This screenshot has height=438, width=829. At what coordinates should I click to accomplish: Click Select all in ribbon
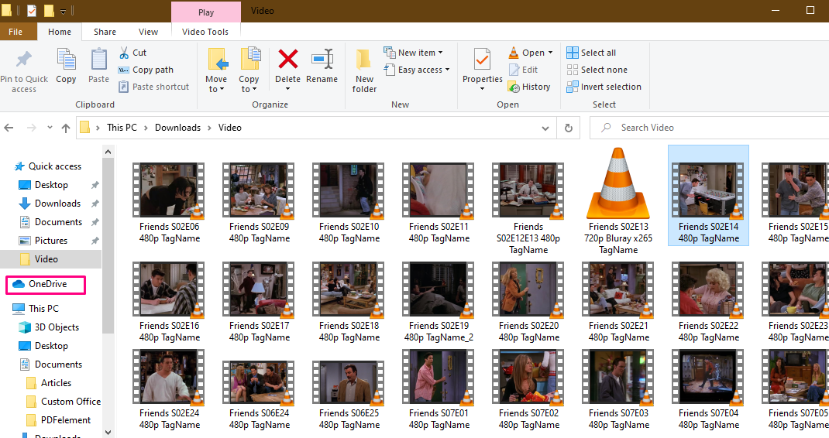tap(592, 53)
